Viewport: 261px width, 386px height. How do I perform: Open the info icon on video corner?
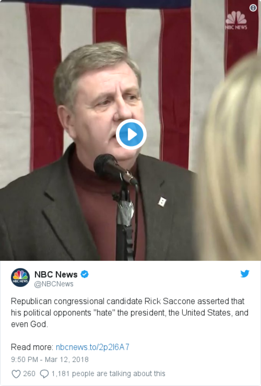coord(253,8)
